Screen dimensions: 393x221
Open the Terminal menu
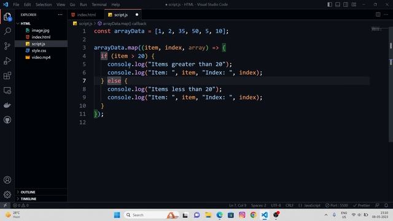(99, 4)
